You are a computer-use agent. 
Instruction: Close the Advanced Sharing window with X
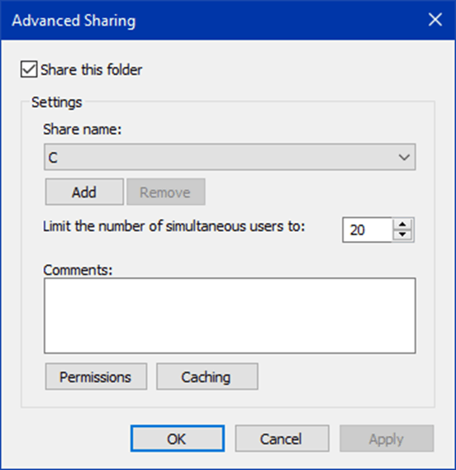(435, 20)
